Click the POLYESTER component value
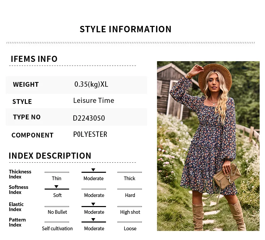265x240 pixels. [x=90, y=134]
